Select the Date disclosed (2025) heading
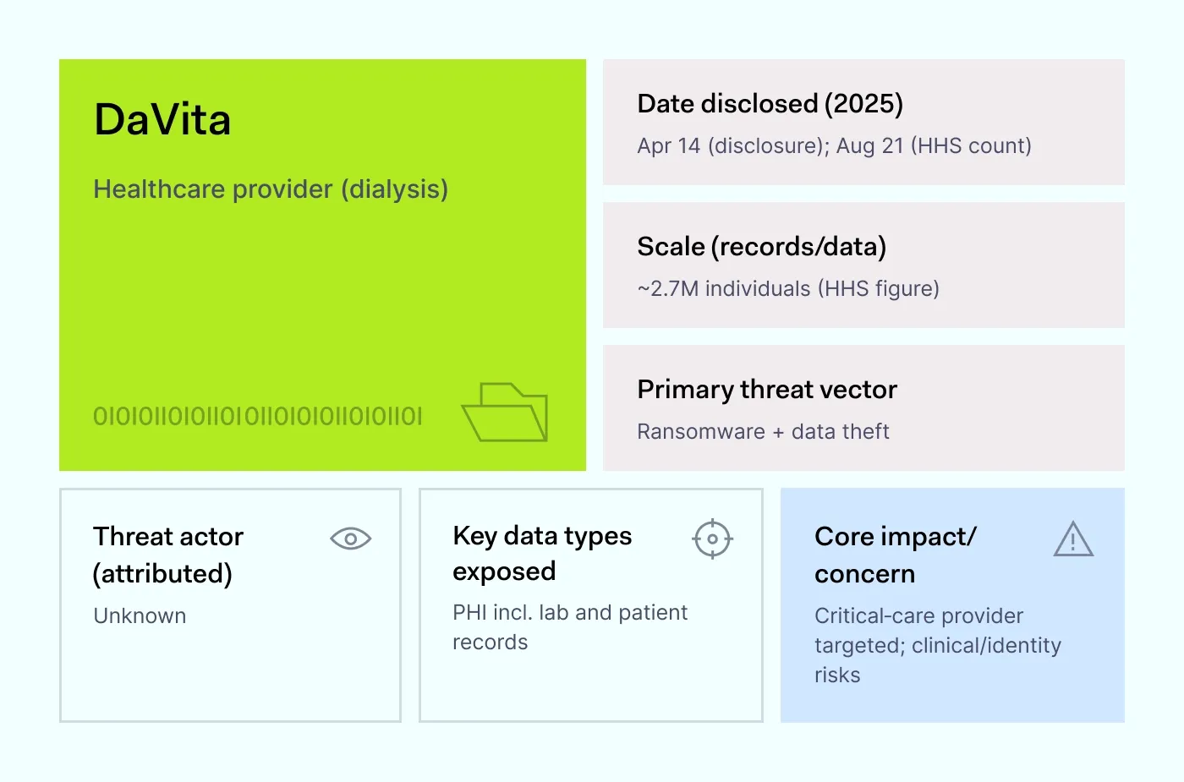The image size is (1184, 782). tap(770, 103)
